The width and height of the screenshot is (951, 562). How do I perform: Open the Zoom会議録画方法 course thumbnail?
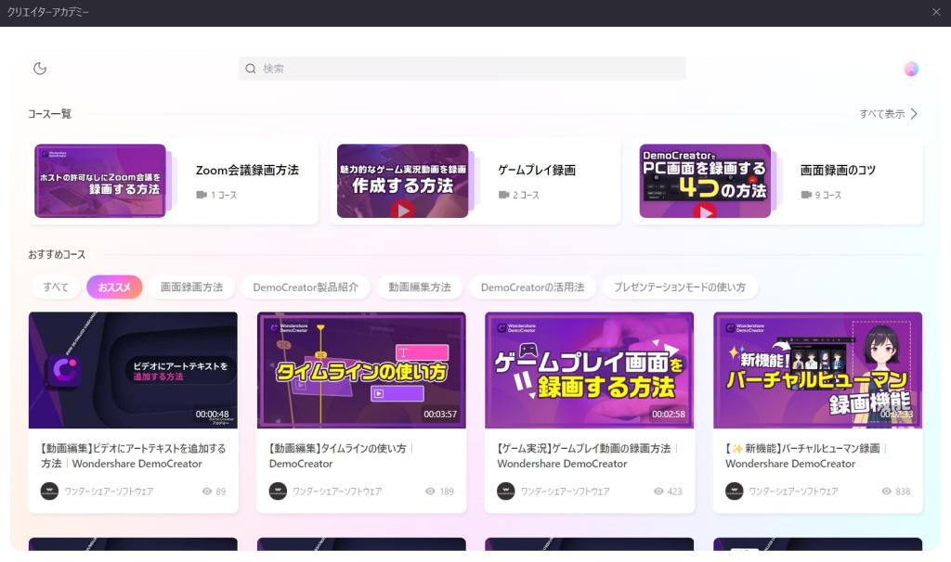(100, 181)
